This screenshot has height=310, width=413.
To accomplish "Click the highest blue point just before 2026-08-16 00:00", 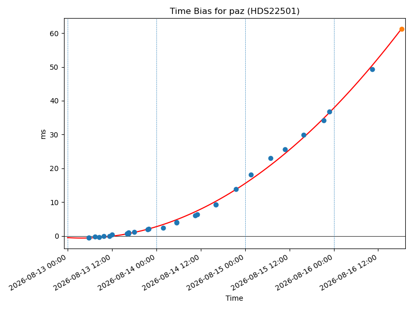I will pyautogui.click(x=329, y=112).
